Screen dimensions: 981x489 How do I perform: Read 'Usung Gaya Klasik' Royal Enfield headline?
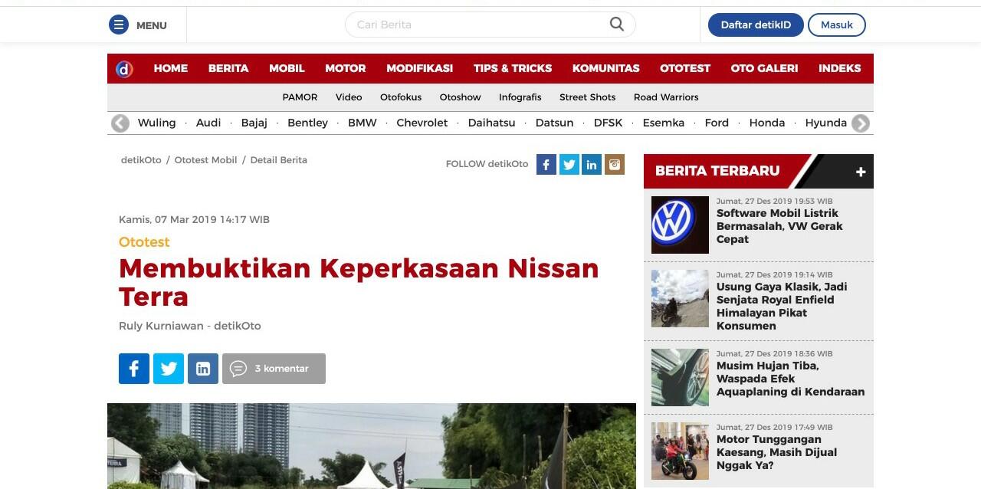[782, 307]
